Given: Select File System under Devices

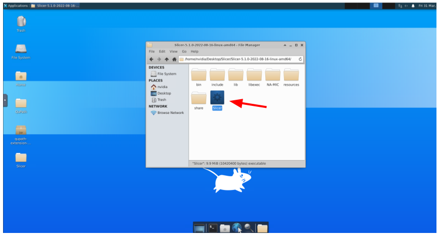Looking at the screenshot, I should 167,74.
